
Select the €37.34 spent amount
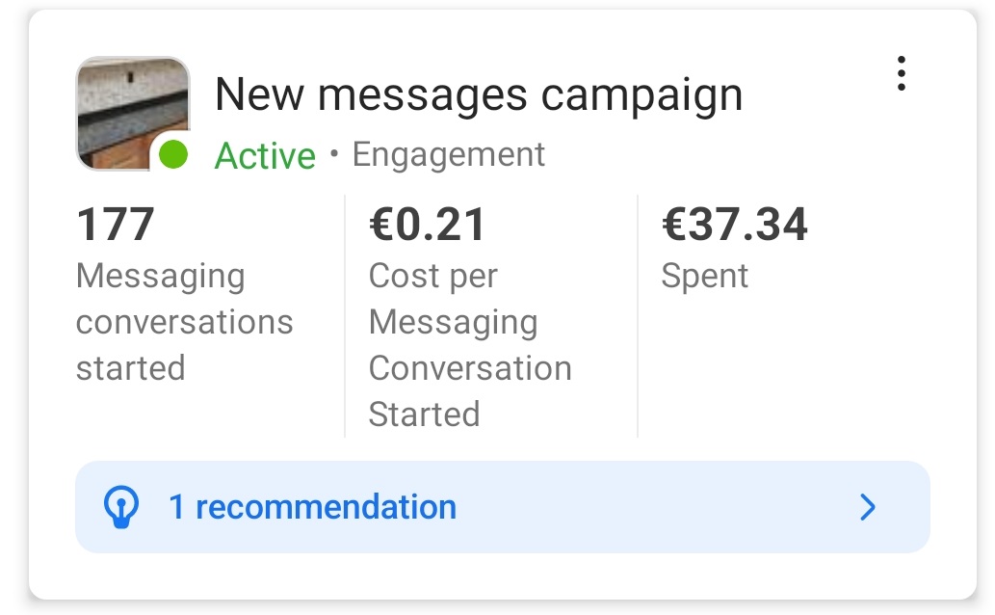[734, 225]
